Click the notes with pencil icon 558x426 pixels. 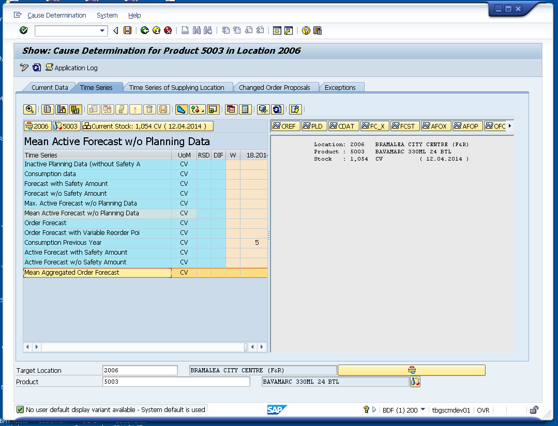tap(295, 109)
